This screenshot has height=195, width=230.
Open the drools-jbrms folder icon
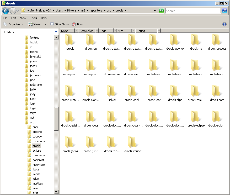tap(70, 142)
